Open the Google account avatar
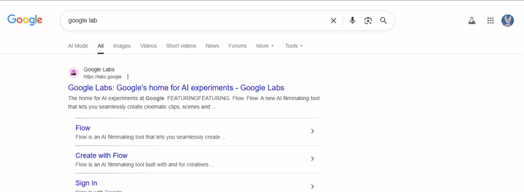The height and width of the screenshot is (192, 524). 508,20
